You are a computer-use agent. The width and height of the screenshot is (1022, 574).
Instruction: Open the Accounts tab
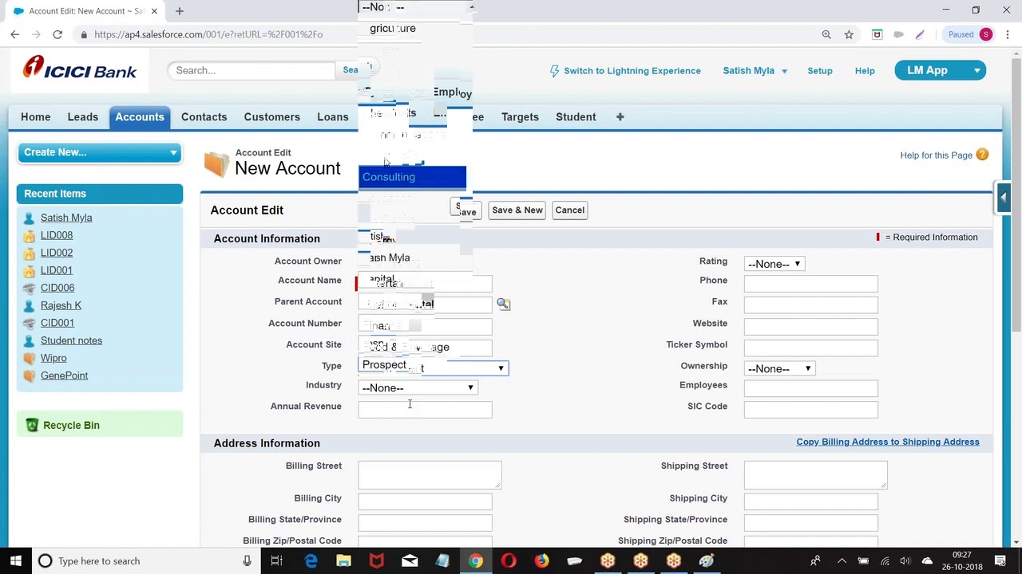(x=140, y=116)
